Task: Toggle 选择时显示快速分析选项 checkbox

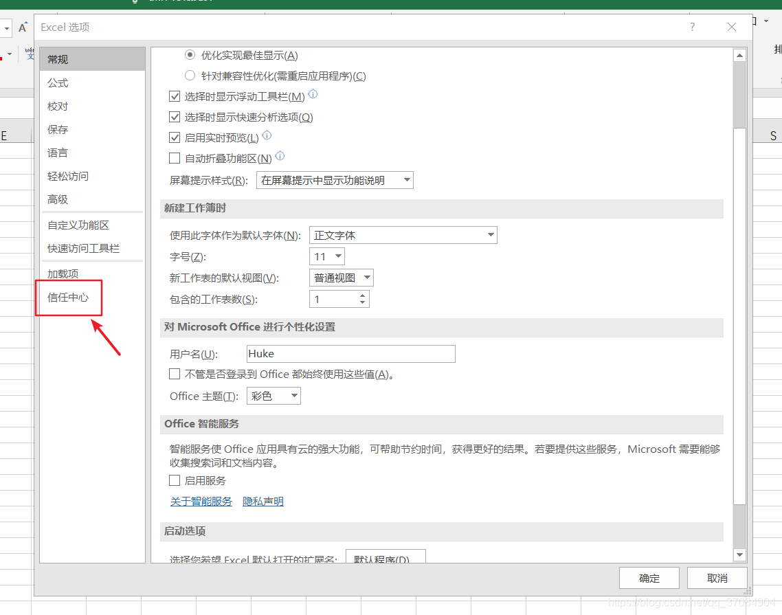Action: [x=175, y=118]
